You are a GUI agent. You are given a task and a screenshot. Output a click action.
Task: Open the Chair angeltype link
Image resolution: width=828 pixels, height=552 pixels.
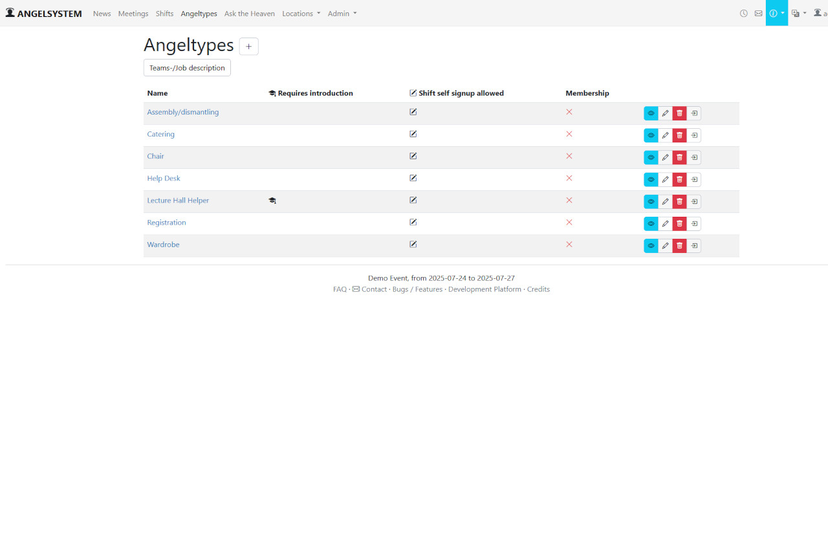tap(155, 156)
